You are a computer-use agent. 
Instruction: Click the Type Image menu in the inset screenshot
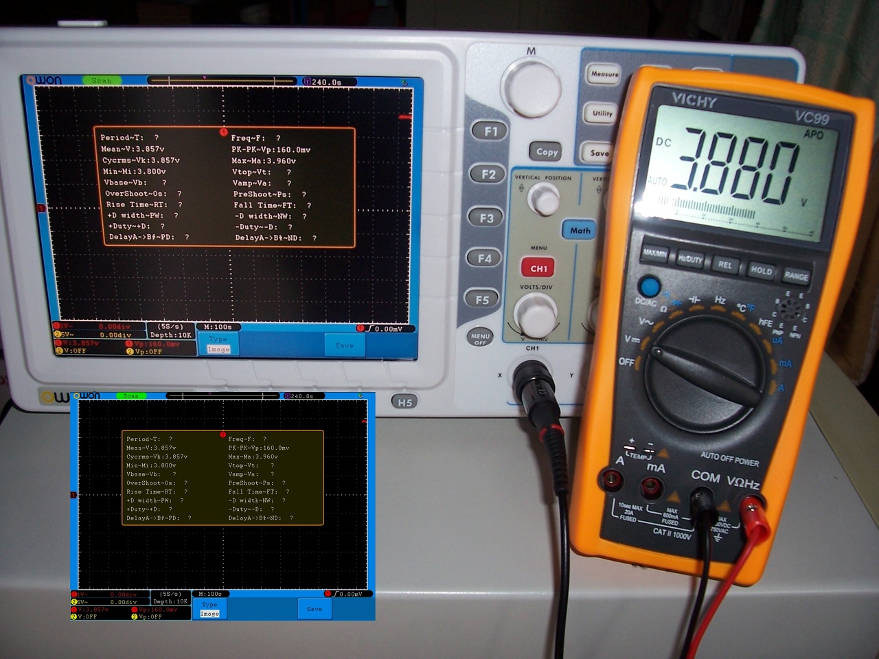tap(209, 609)
